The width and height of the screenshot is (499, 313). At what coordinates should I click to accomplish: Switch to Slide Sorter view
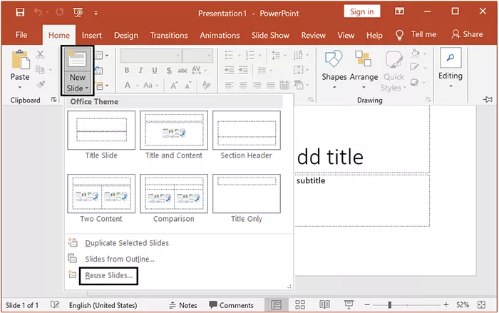pyautogui.click(x=300, y=304)
